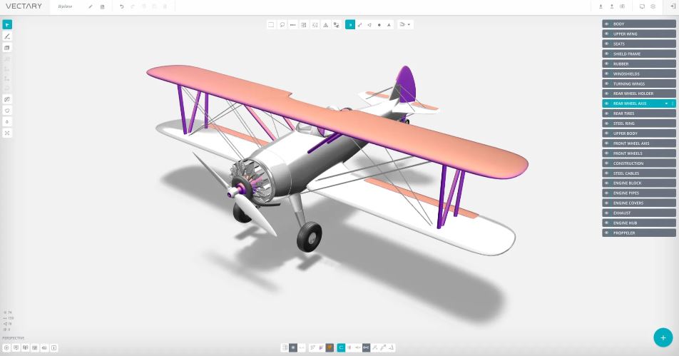Click the four-view grid layout icon at bottom left

(35, 347)
